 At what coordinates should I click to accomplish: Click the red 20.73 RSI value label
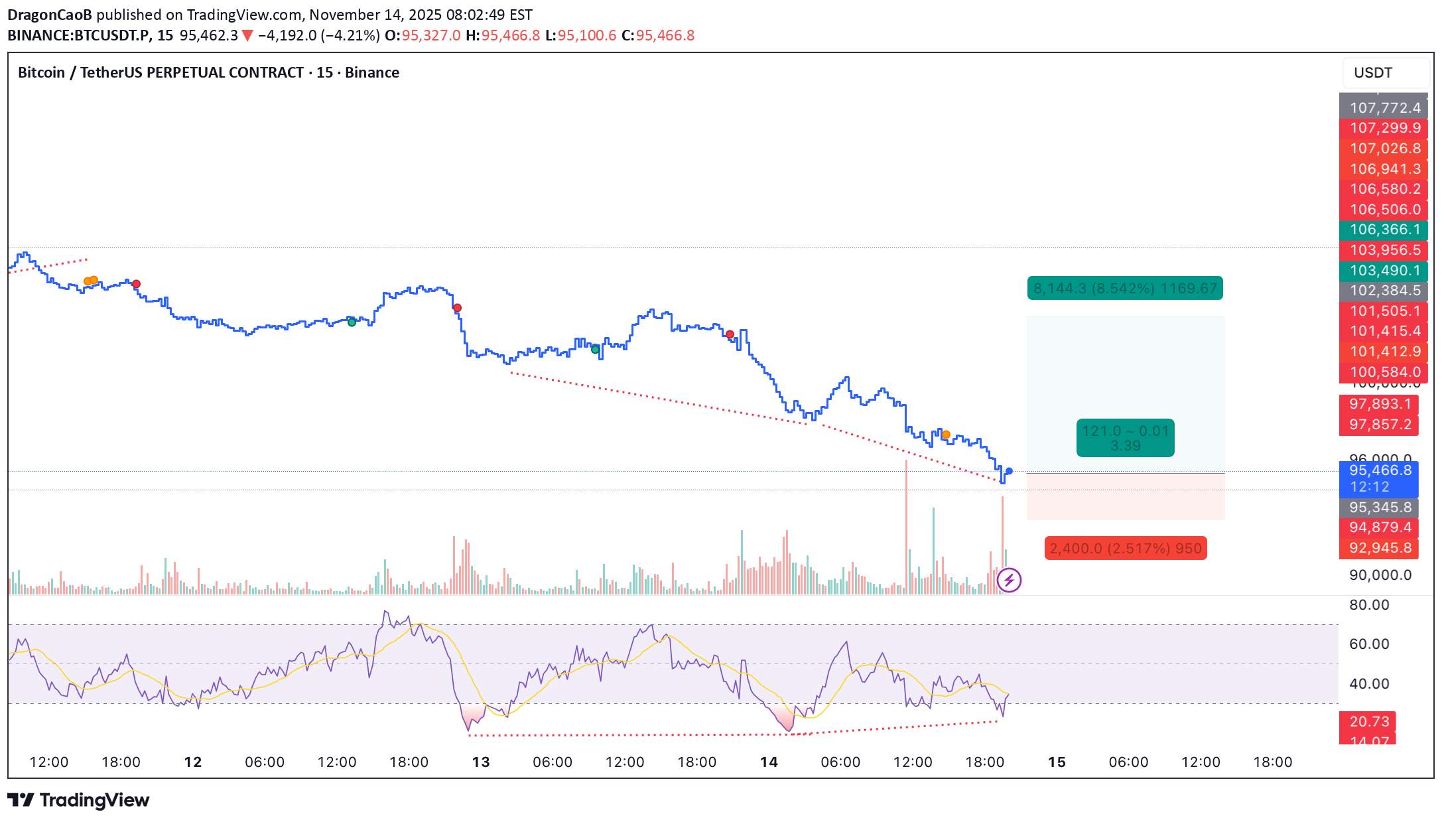[x=1368, y=721]
